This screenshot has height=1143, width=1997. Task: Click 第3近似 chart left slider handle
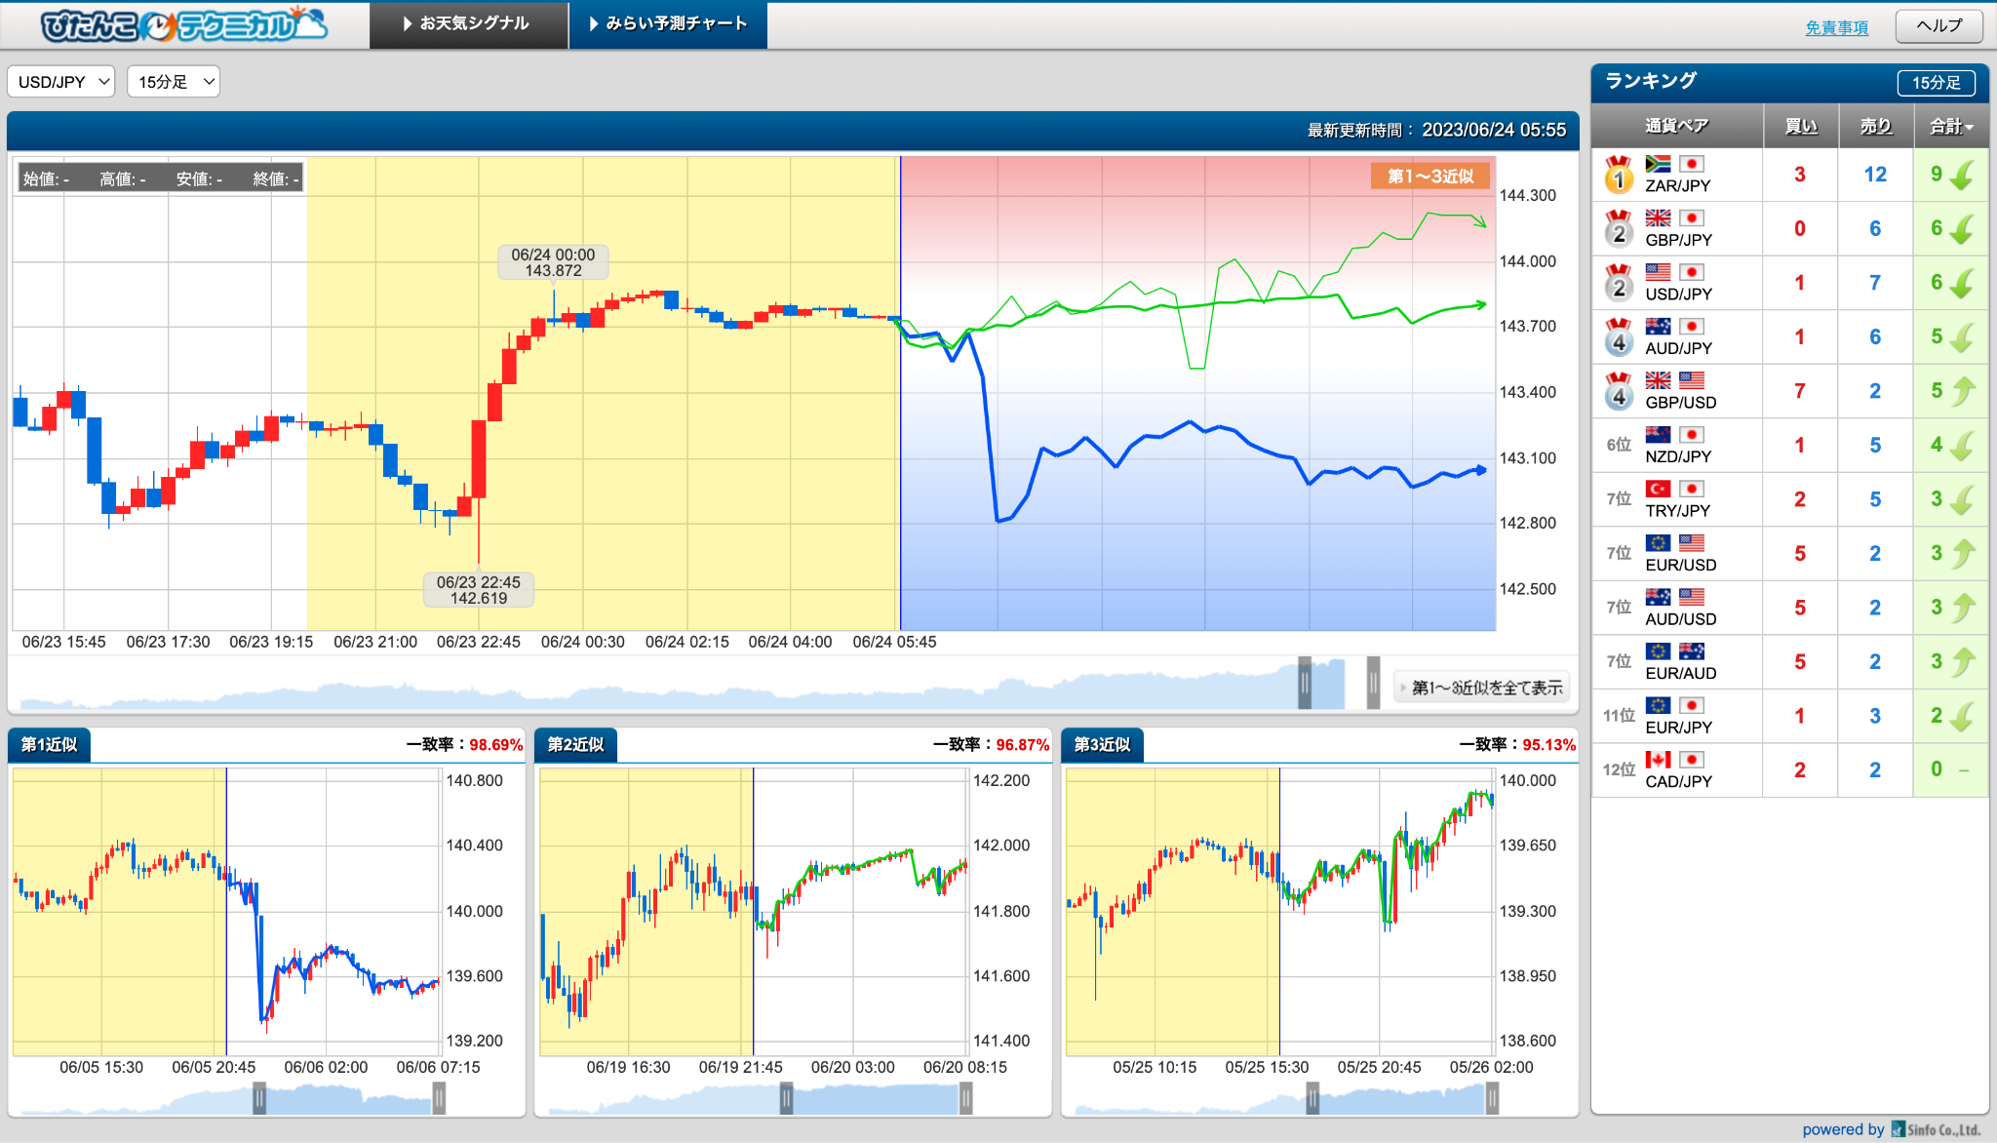pyautogui.click(x=1312, y=1099)
